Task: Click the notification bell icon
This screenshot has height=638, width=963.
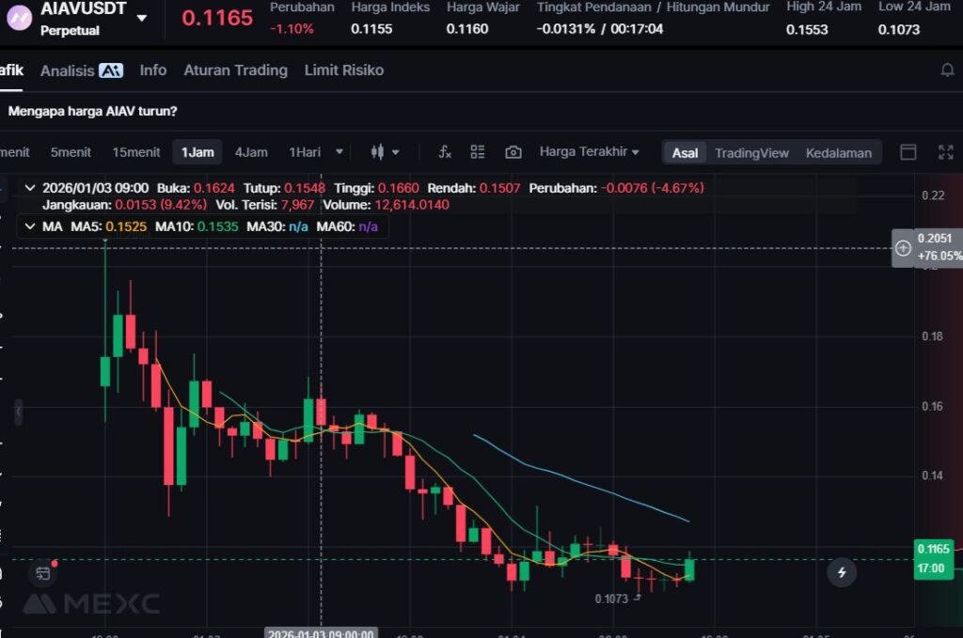Action: (947, 70)
